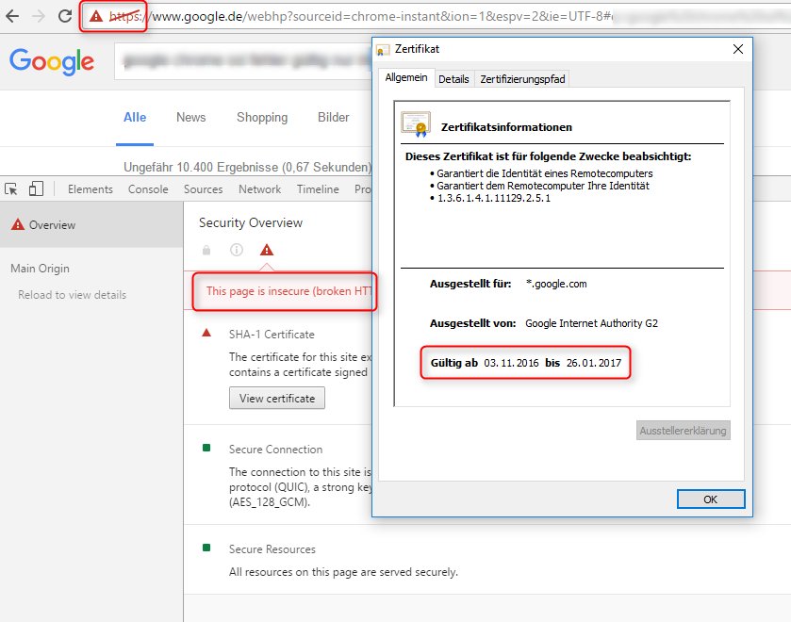Click the red warning triangle in address bar
791x622 pixels.
point(96,16)
